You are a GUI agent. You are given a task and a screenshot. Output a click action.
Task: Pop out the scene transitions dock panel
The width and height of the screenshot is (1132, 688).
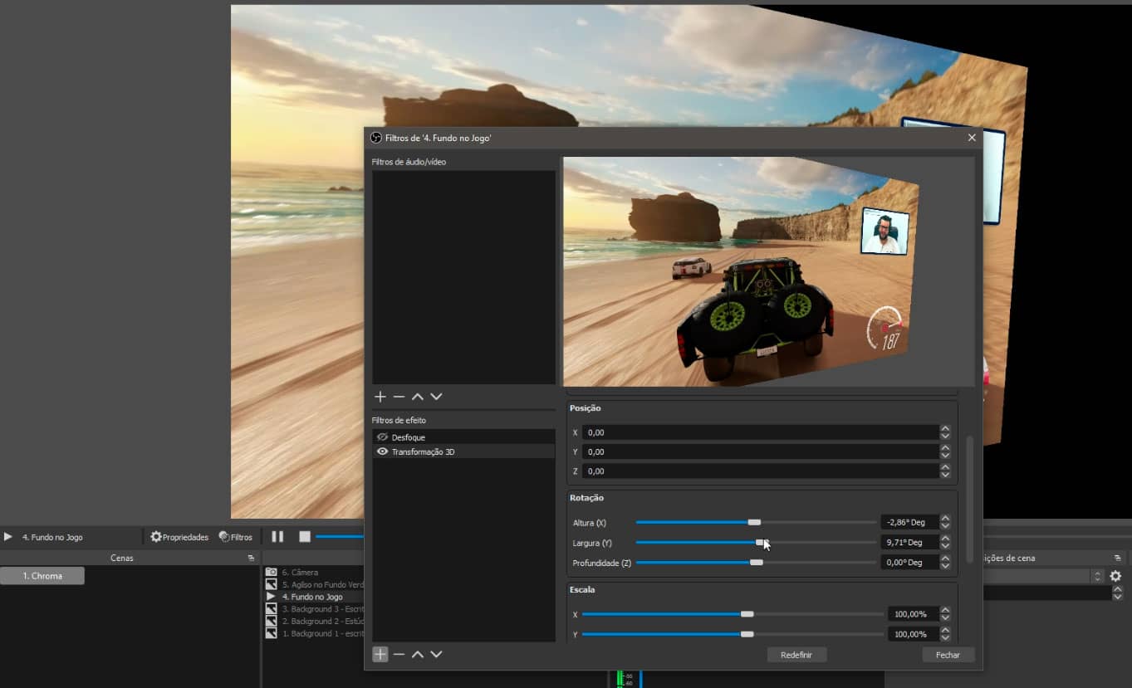1116,558
